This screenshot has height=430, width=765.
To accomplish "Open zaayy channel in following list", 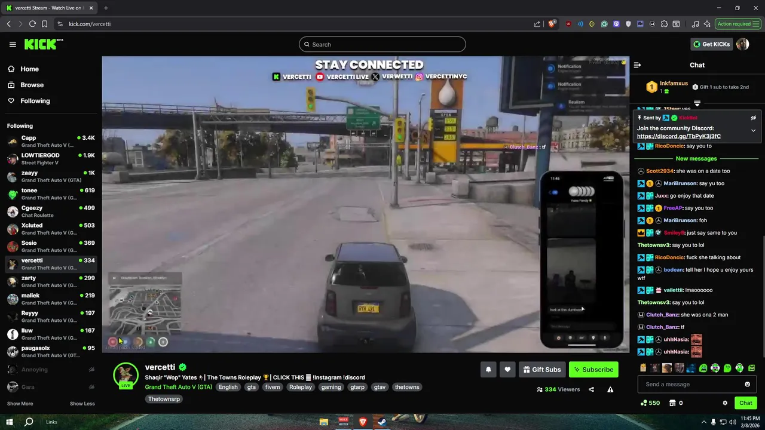I will tap(50, 176).
